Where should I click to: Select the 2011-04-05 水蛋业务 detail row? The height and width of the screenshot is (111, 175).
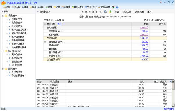104,104
